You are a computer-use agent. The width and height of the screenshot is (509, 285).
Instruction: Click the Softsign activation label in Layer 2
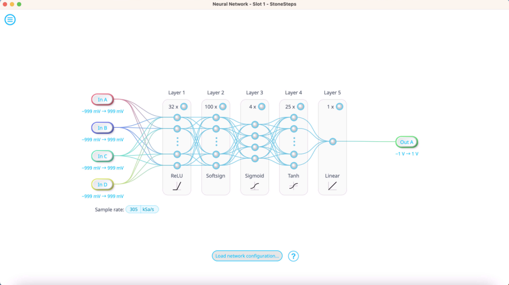(x=215, y=176)
